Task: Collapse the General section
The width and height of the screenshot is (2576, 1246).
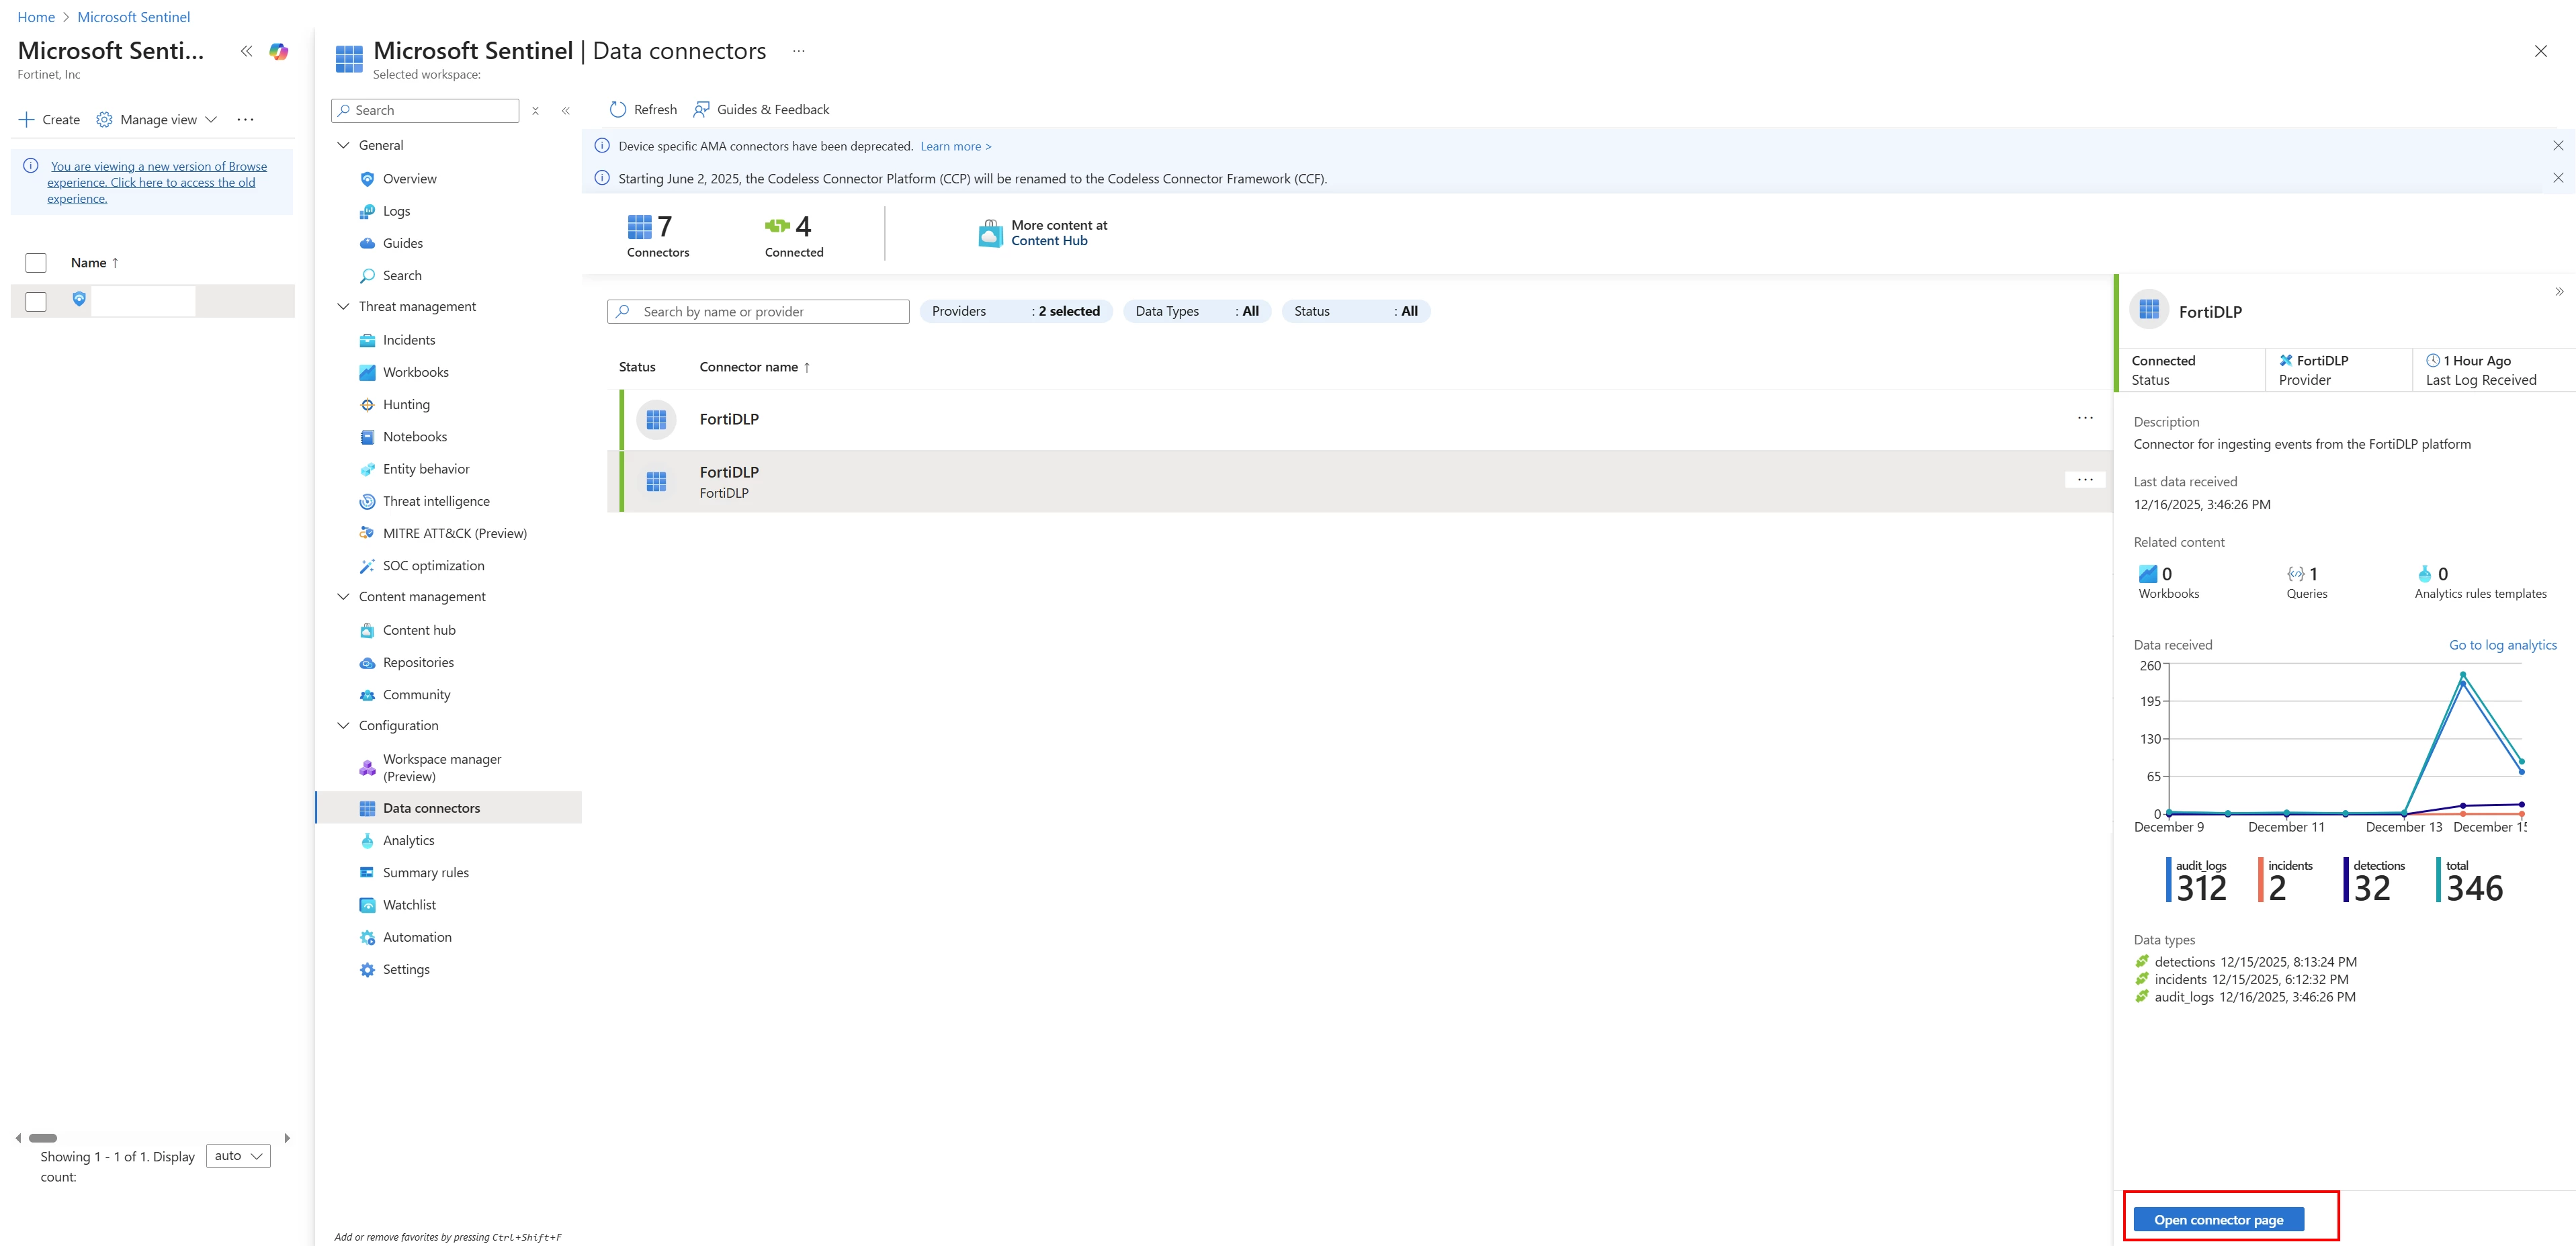Action: (343, 145)
